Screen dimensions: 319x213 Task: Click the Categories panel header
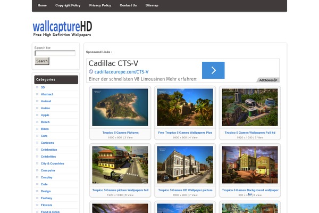tap(56, 80)
